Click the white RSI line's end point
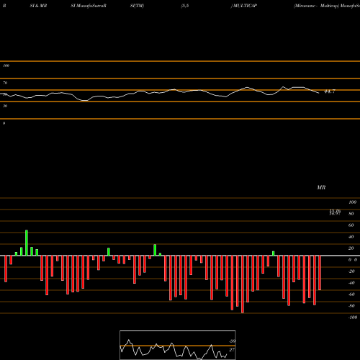The height and width of the screenshot is (360, 360). pos(319,93)
